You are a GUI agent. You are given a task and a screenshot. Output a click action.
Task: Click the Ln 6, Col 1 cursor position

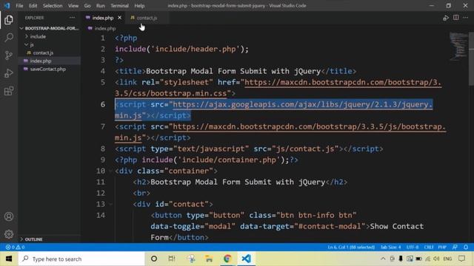point(351,247)
